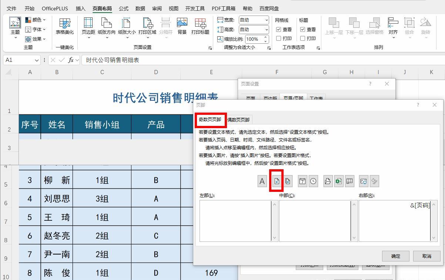Screen dimensions: 445x280
Task: Open the 文件 menu
Action: (x=11, y=9)
